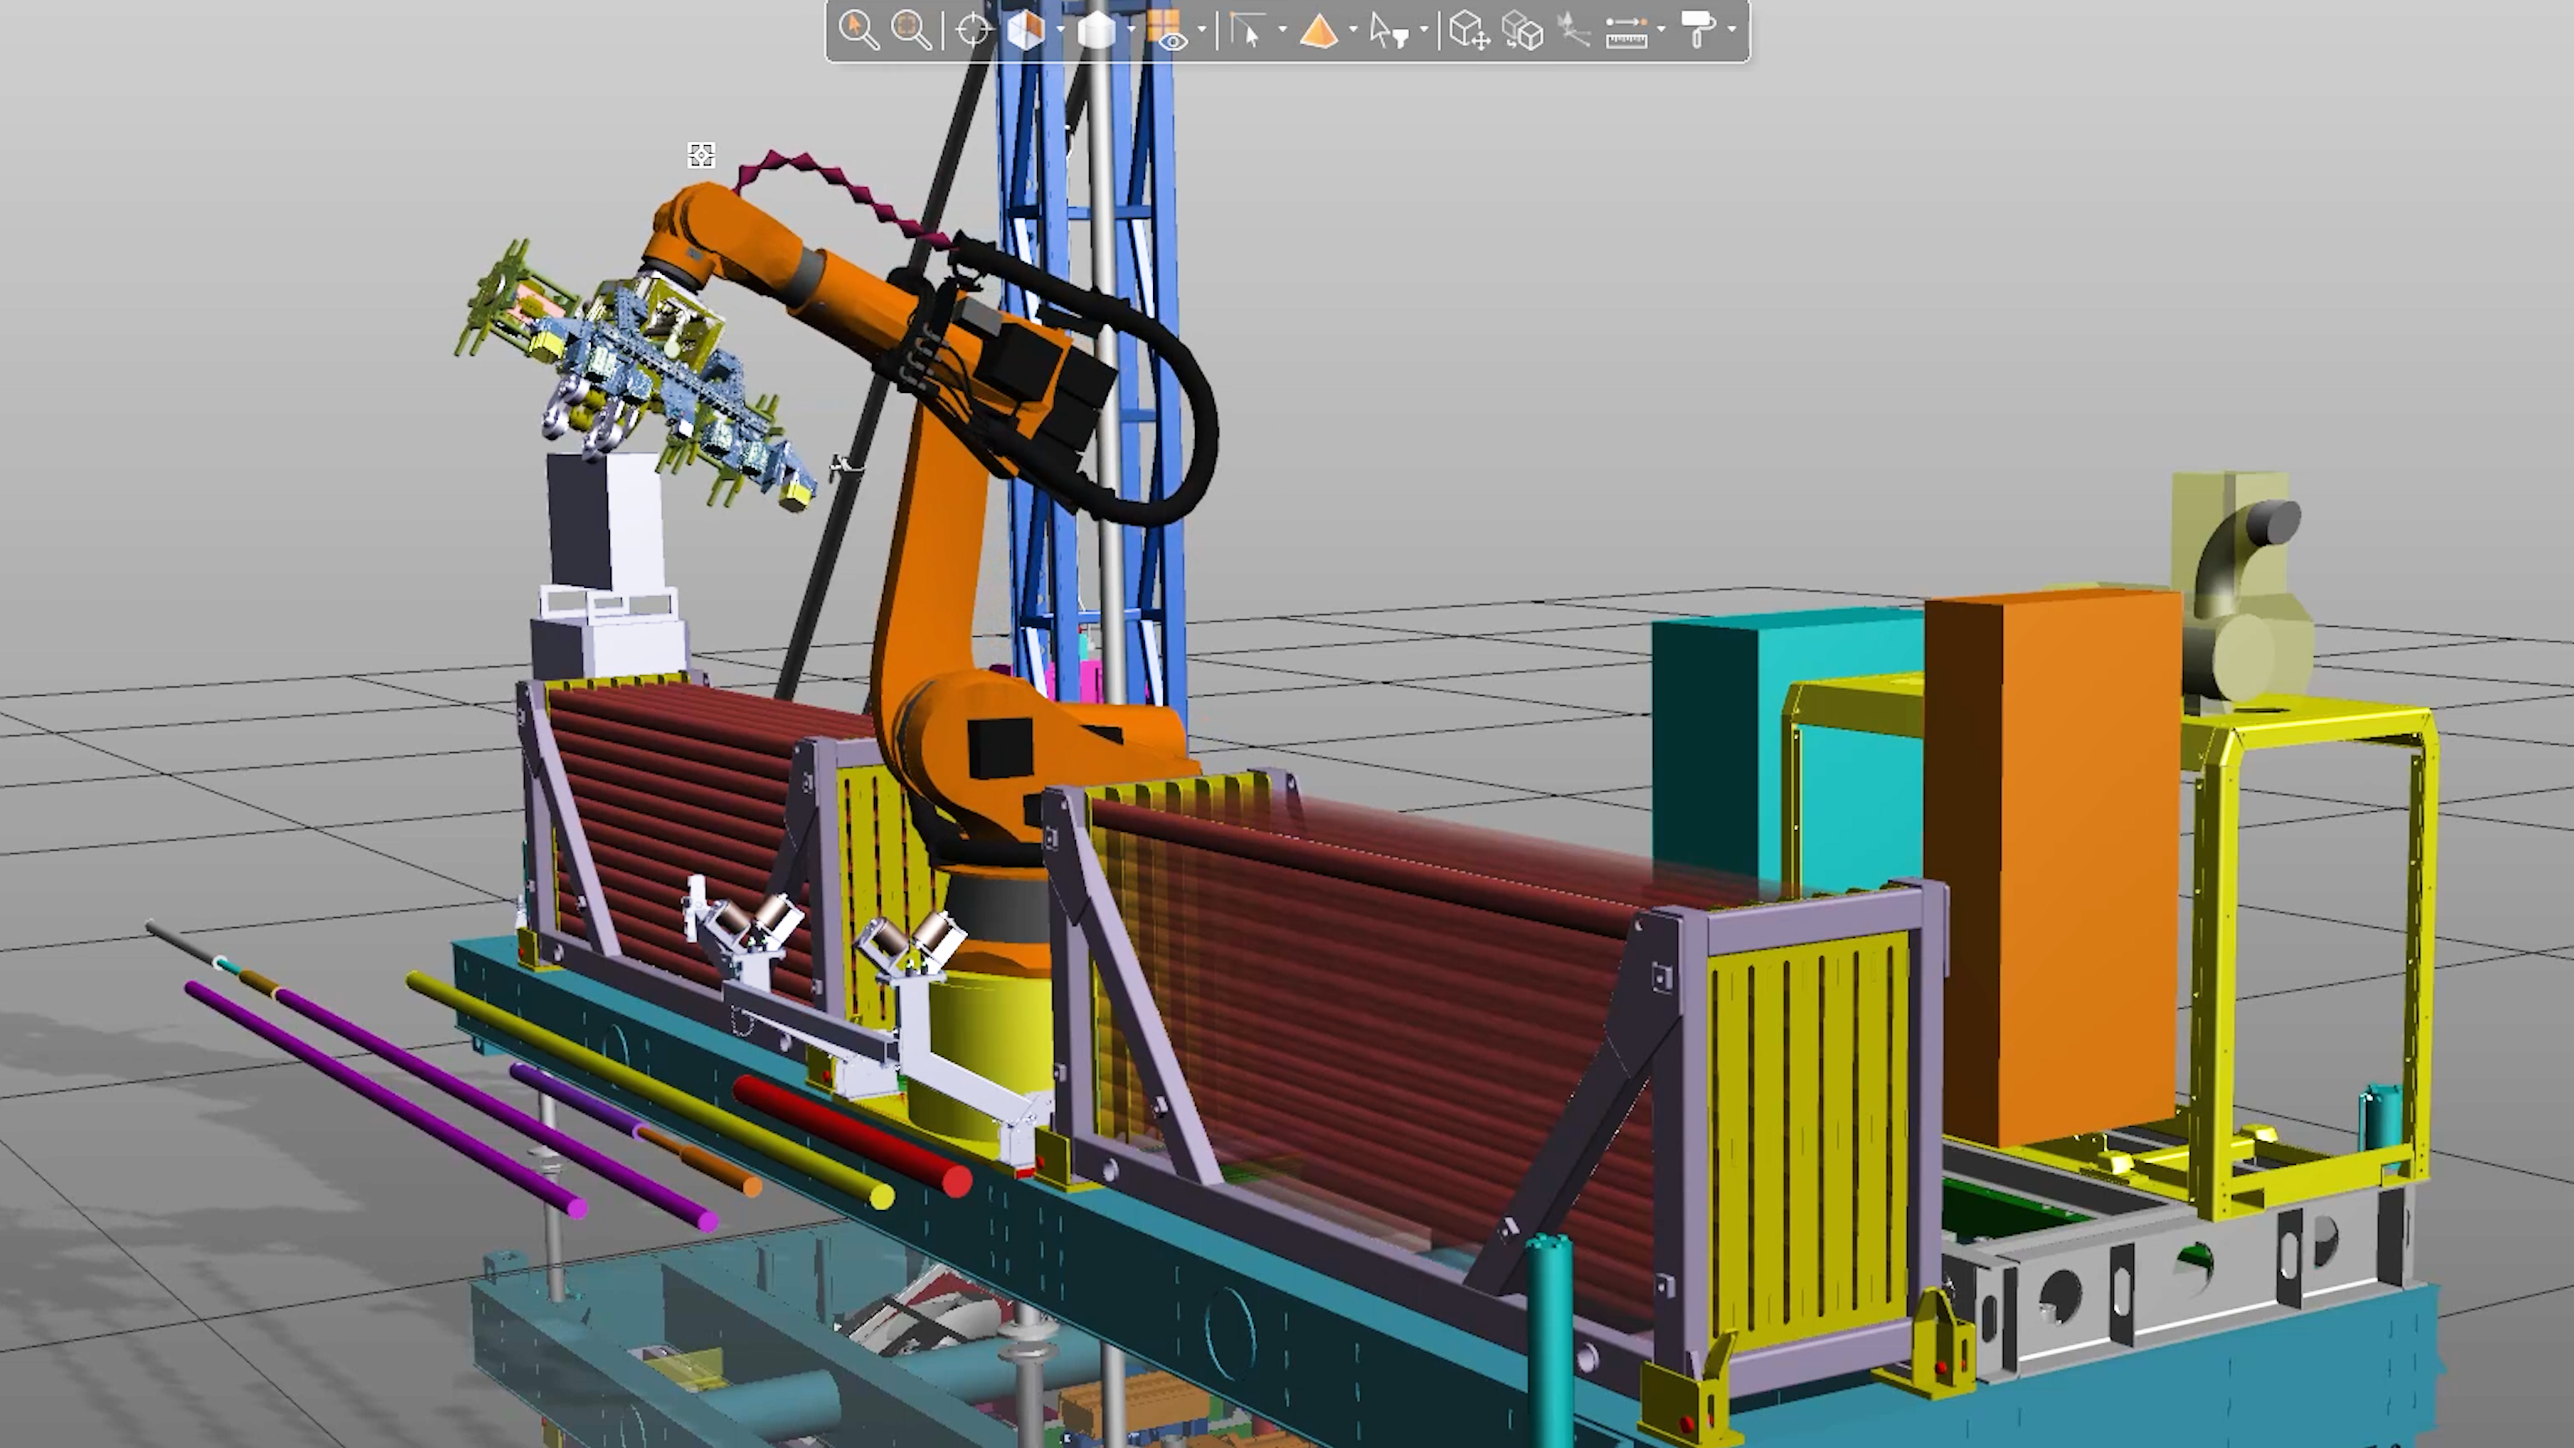Click the paint roller modify color tool
2574x1448 pixels.
(1698, 30)
